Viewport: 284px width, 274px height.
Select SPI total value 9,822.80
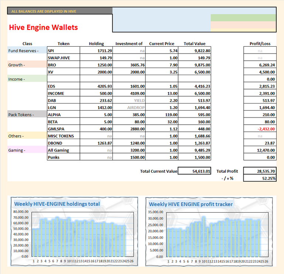195,50
